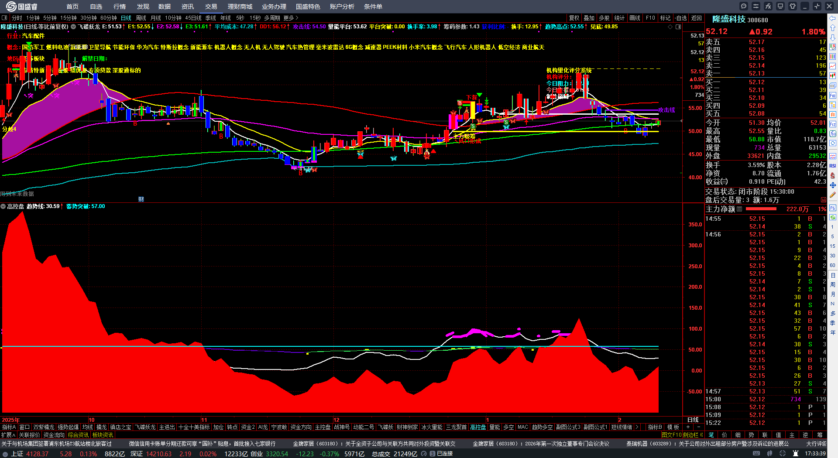
Task: Click the chart zoom-out minus button
Action: click(x=698, y=427)
